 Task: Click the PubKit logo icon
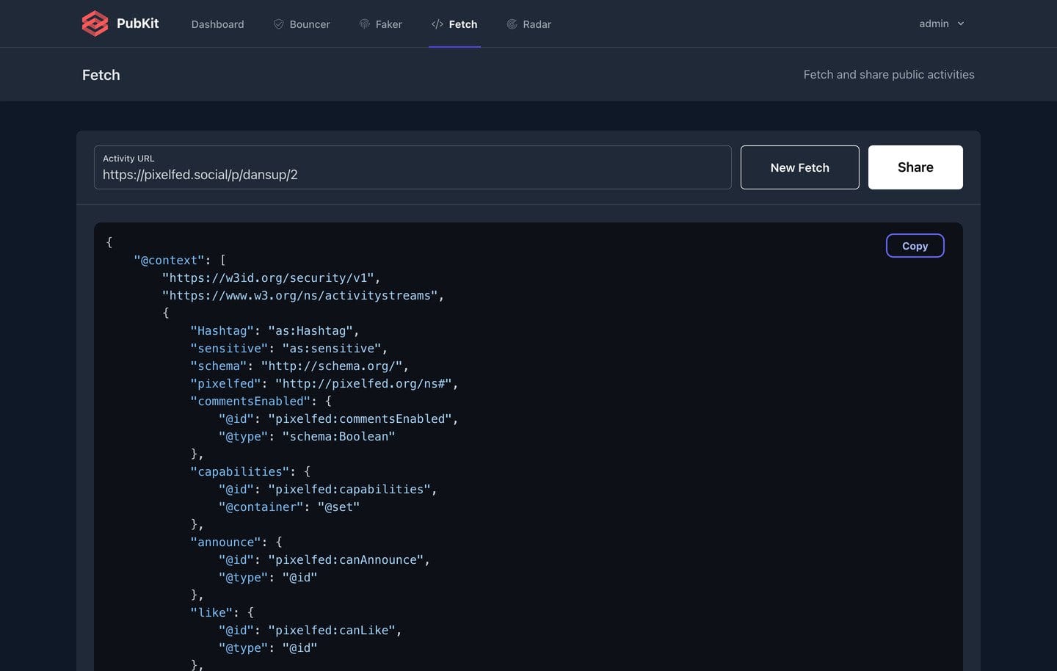(x=95, y=23)
